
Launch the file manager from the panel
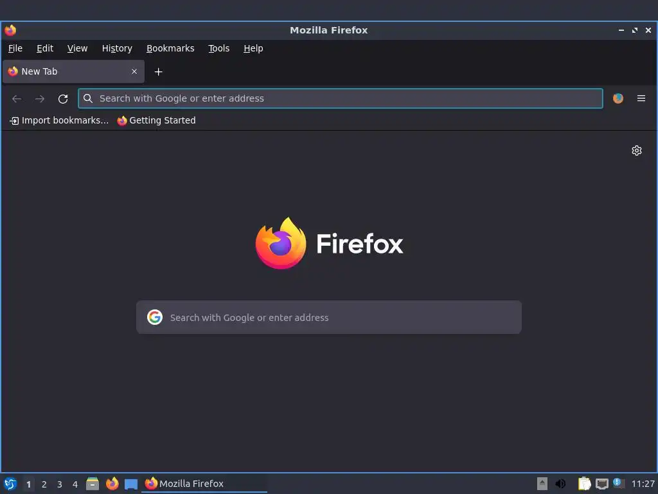click(93, 484)
